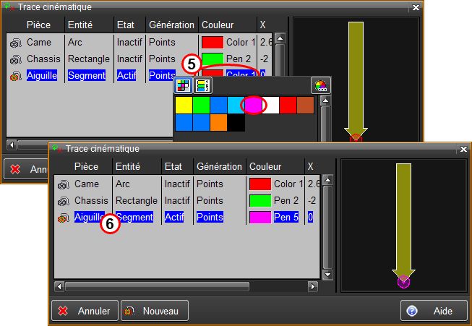
Task: Click the palette grid view icon
Action: pos(184,85)
